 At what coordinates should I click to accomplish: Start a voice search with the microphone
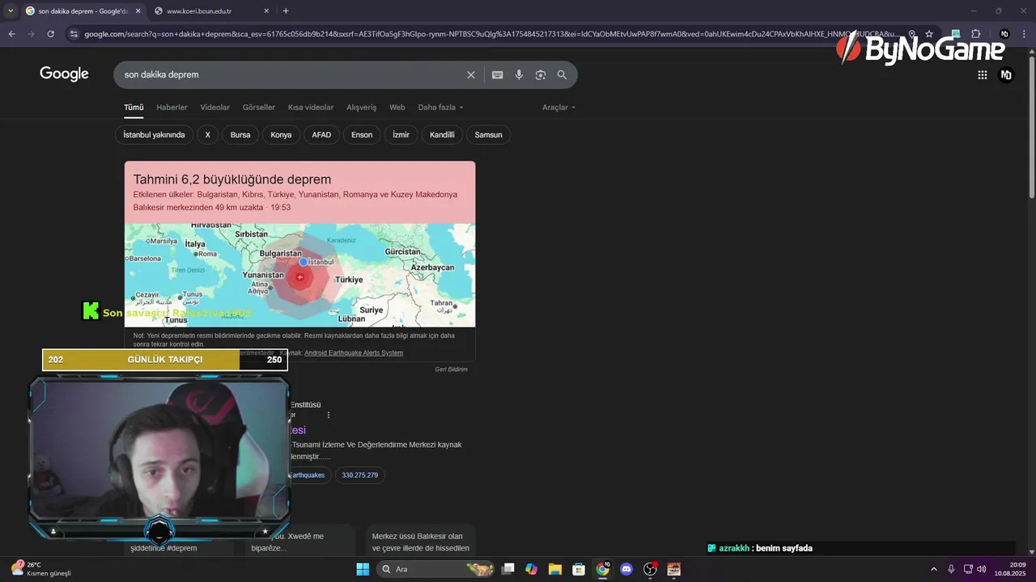tap(519, 74)
